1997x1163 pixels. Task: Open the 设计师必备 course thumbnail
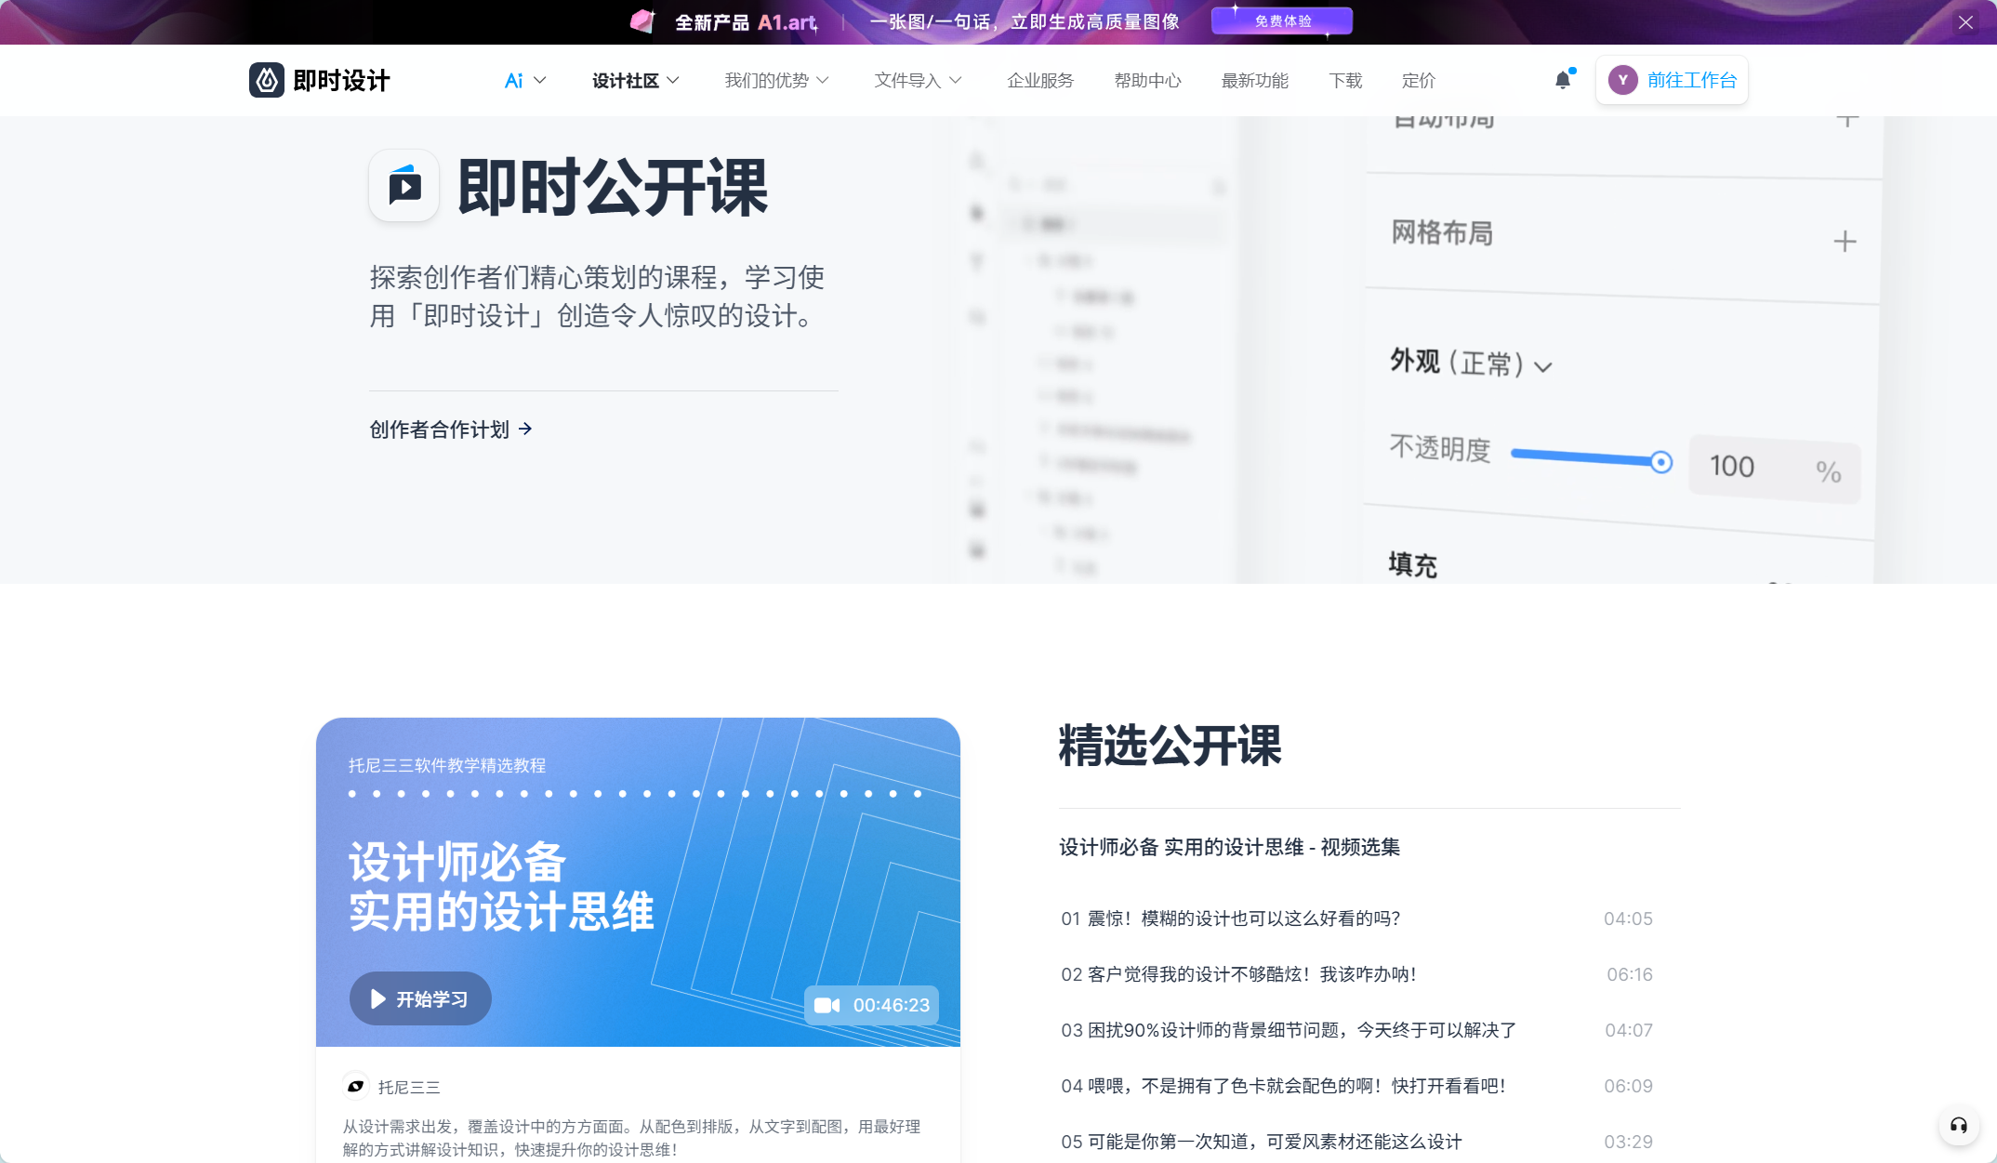click(x=638, y=882)
